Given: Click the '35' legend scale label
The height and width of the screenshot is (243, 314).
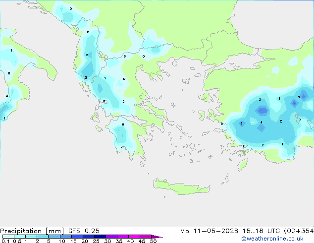Looking at the screenshot, I should click(x=119, y=241).
